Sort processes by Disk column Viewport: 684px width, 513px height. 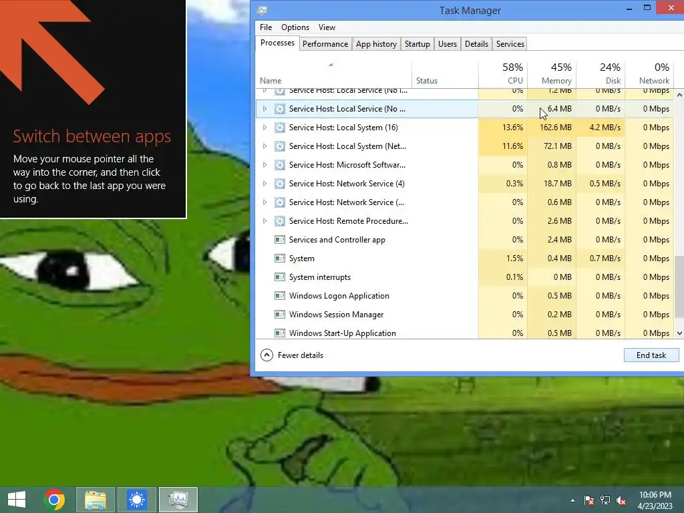[x=601, y=75]
